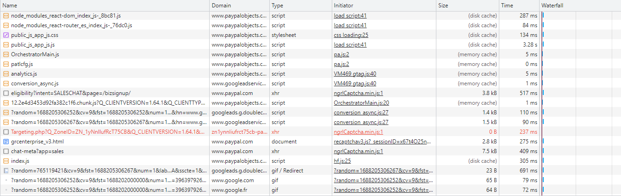Click the script icon beside conversion_async.js

[x=6, y=83]
